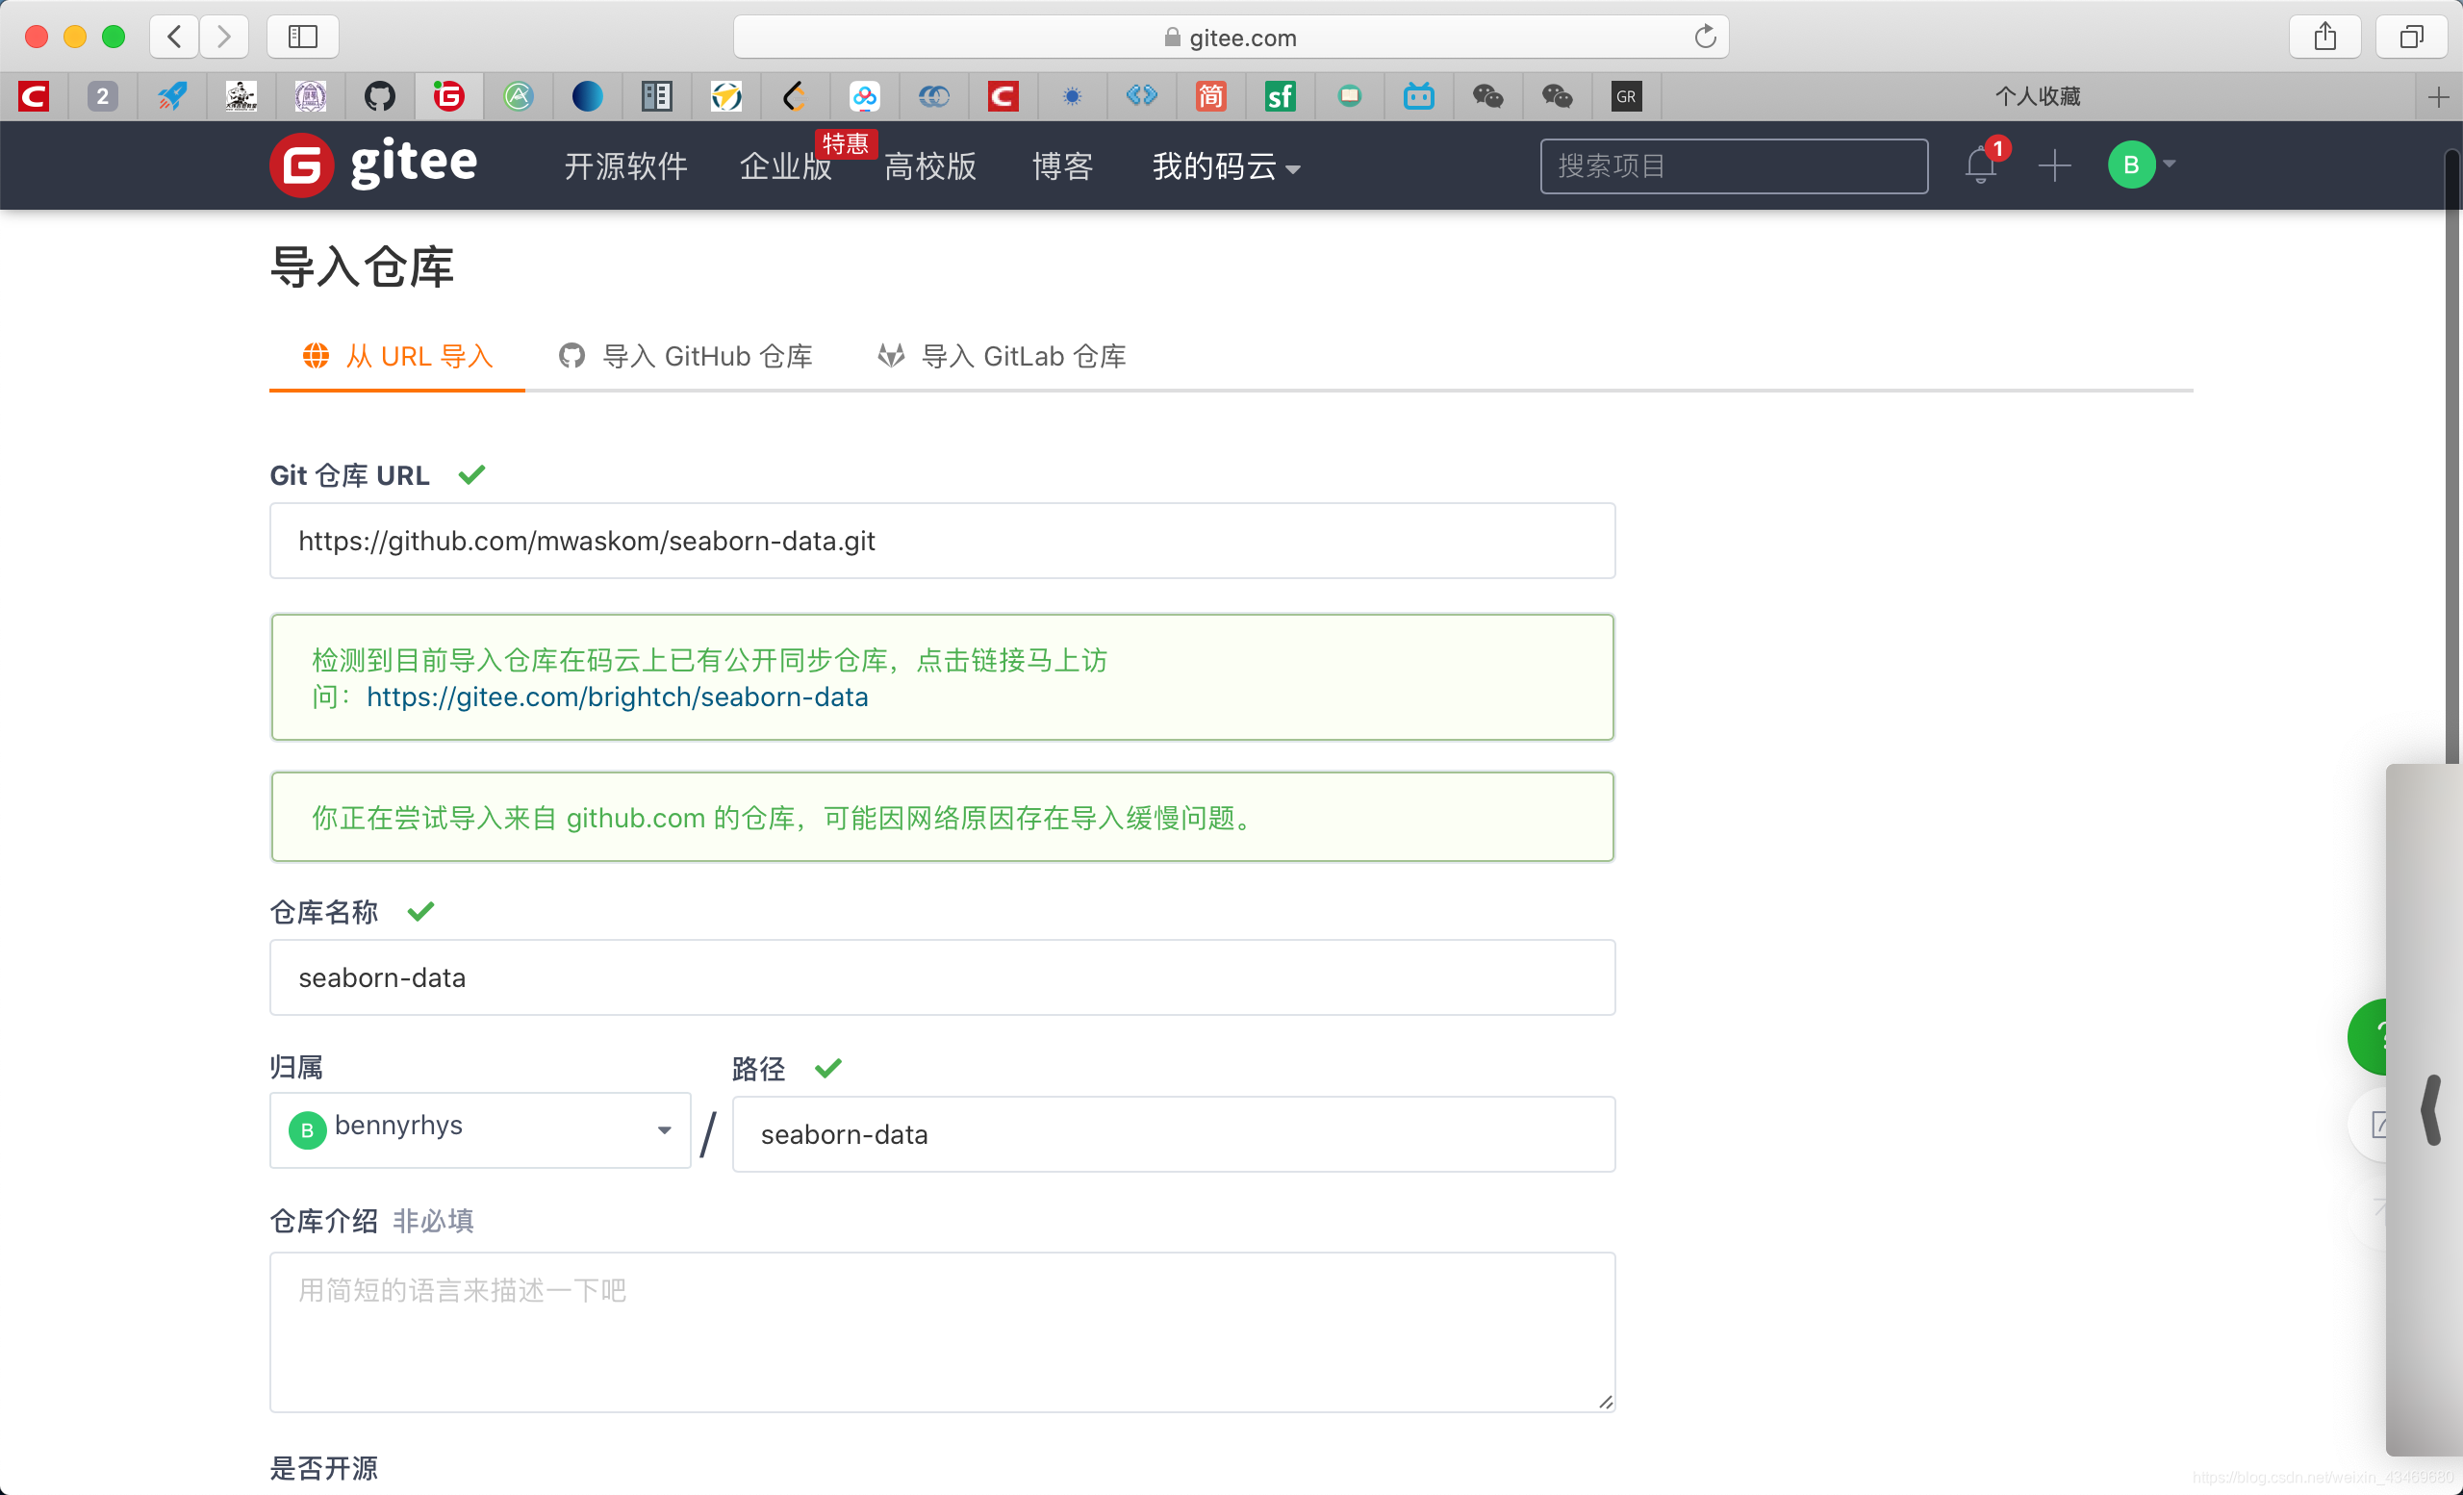
Task: Open the teal book icon pinned tab
Action: (x=1350, y=96)
